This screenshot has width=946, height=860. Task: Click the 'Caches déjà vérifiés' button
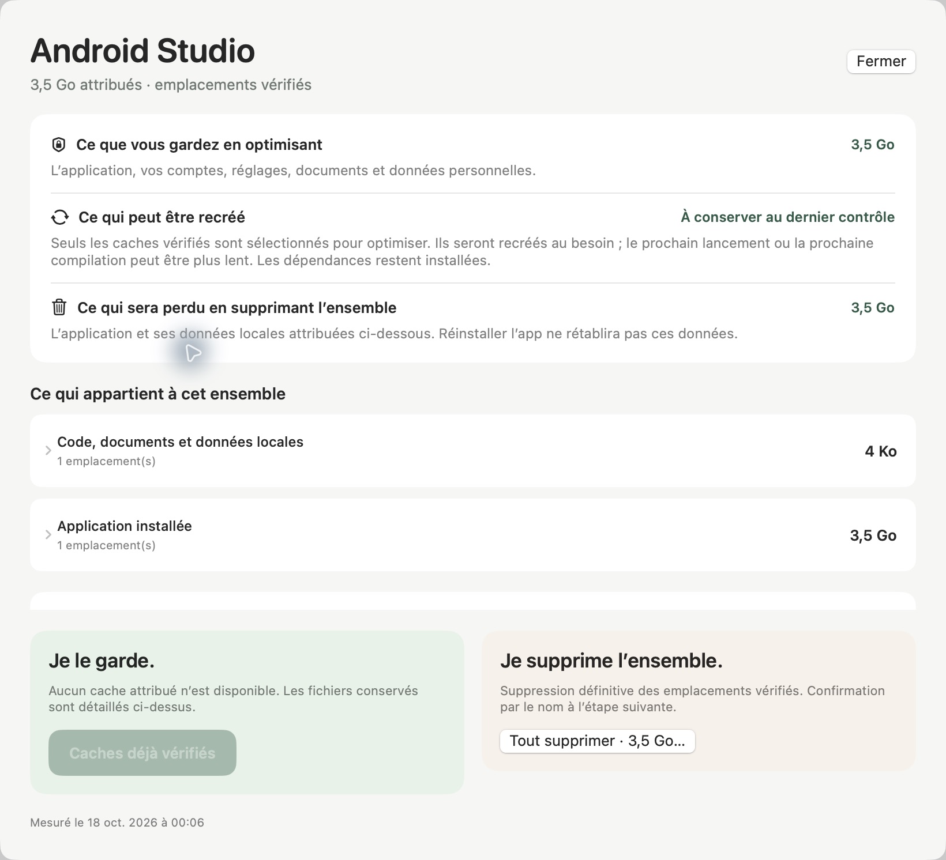[x=142, y=753]
